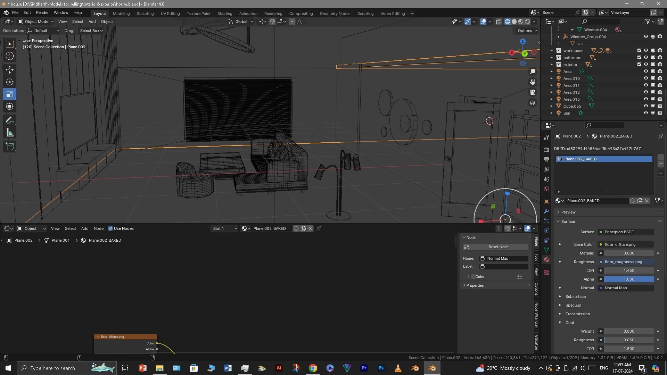
Task: Open the World properties tab icon
Action: coord(546,189)
